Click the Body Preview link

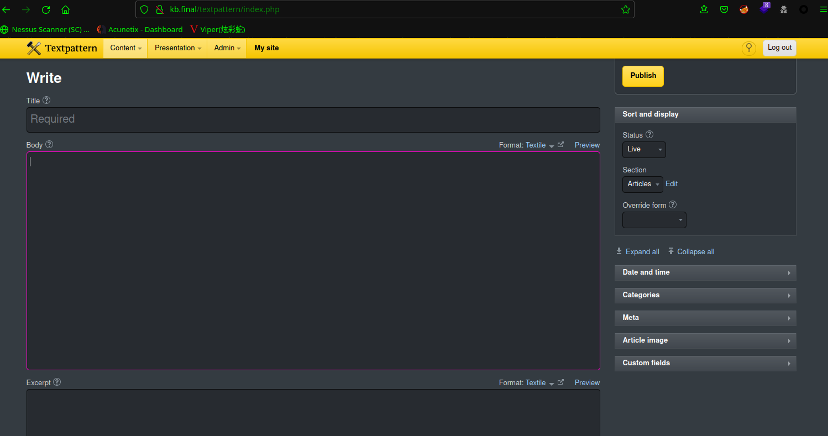587,145
